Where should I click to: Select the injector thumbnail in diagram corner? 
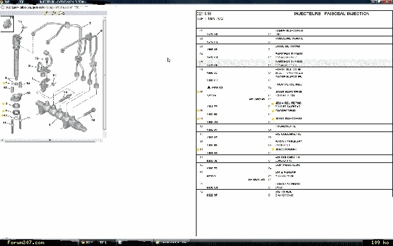coord(7,25)
